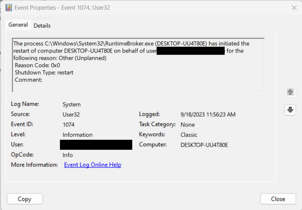Viewport: 302px width, 210px height.
Task: Close the Event Properties dialog
Action: (278, 199)
